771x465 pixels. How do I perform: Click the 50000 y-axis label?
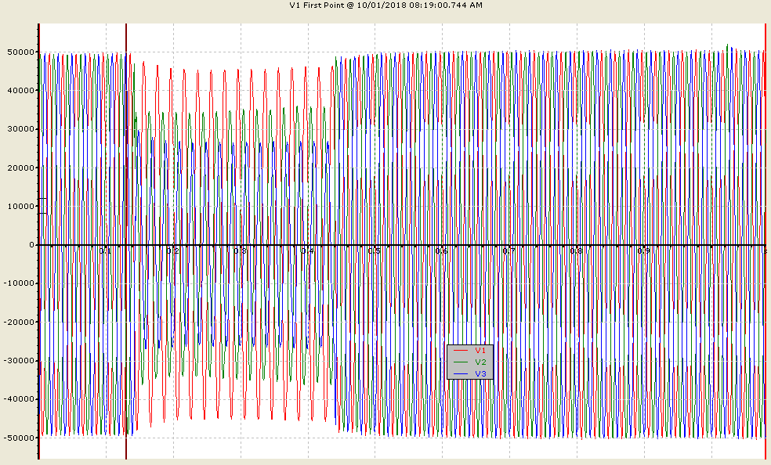coord(20,52)
